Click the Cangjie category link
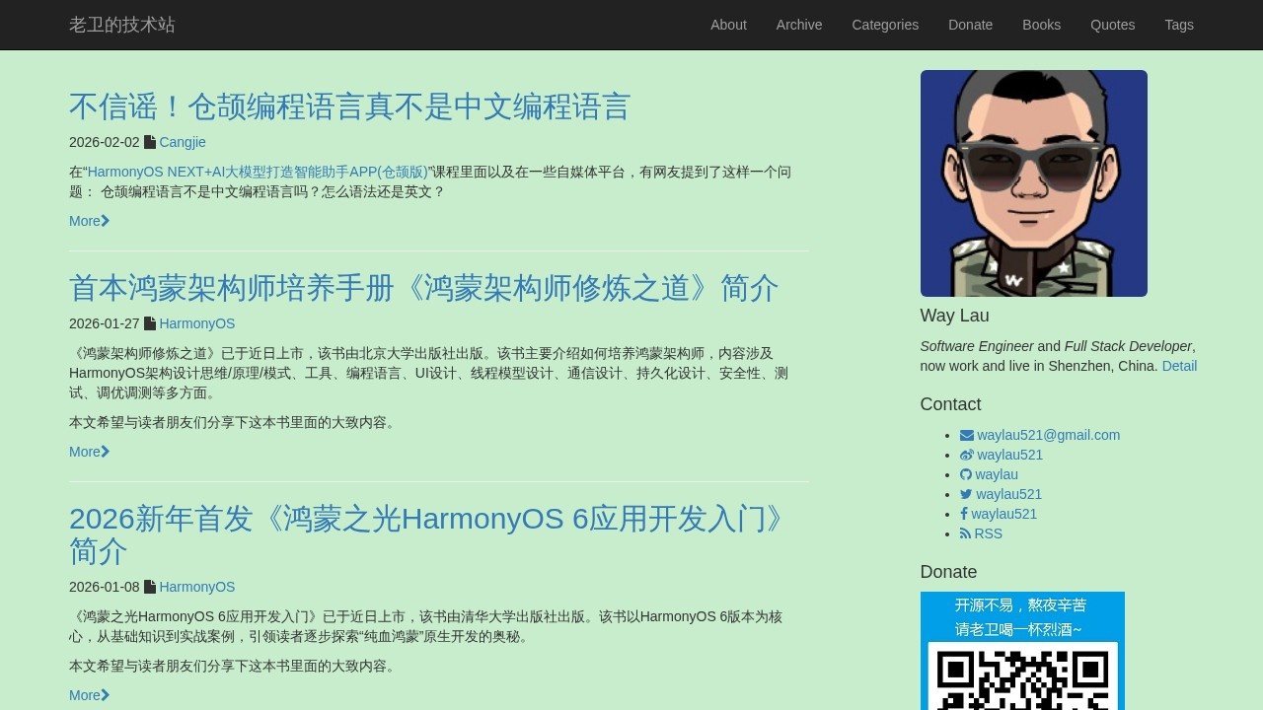Image resolution: width=1263 pixels, height=710 pixels. pyautogui.click(x=183, y=142)
